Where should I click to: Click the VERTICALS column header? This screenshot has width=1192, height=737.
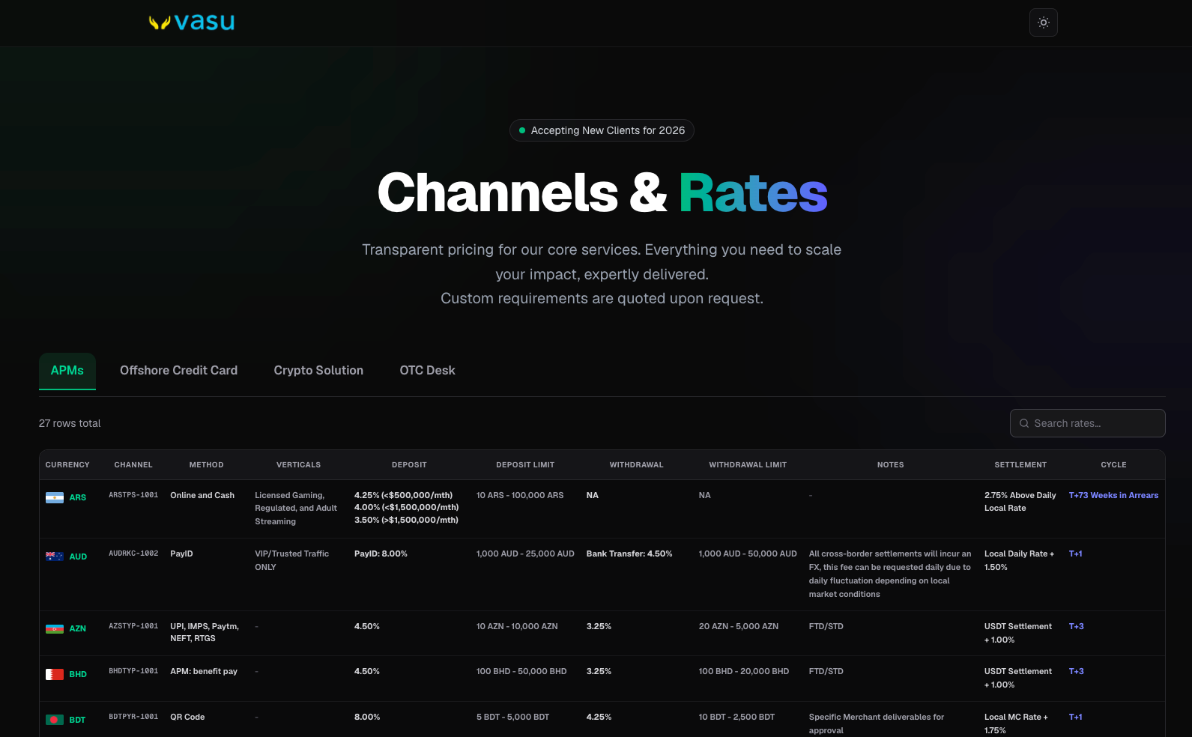tap(298, 465)
